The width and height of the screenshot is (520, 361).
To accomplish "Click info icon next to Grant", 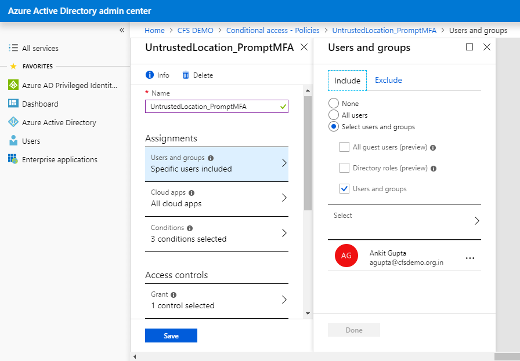I will (x=174, y=295).
